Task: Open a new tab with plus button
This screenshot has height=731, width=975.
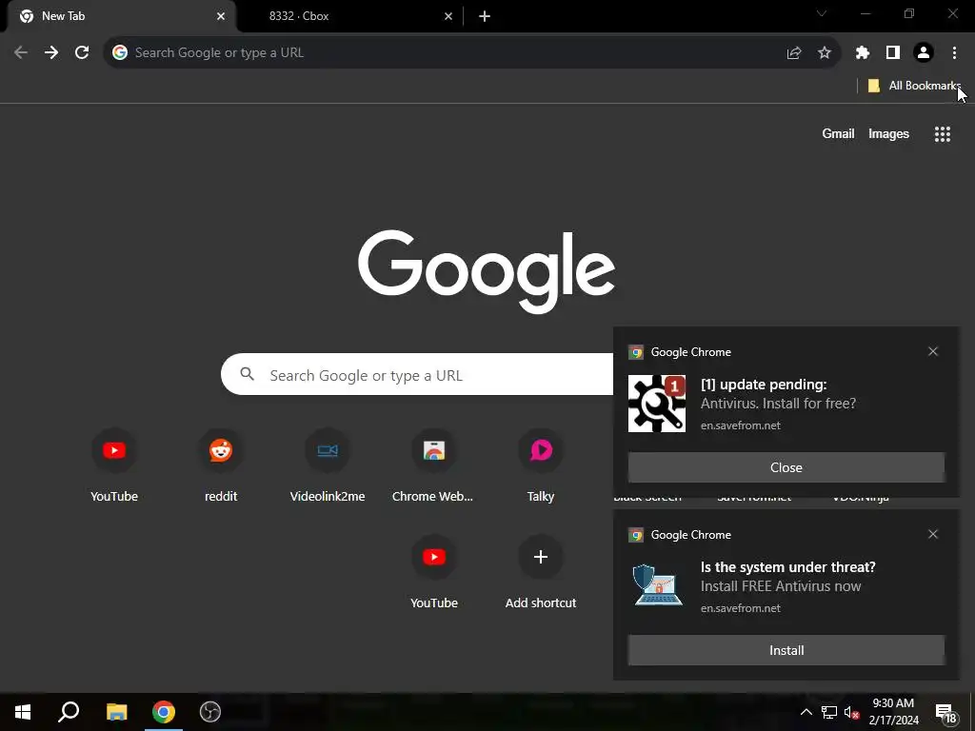Action: tap(485, 16)
